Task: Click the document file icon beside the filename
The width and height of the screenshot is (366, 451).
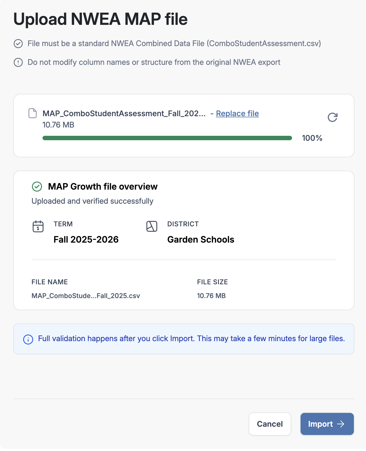Action: coord(33,113)
